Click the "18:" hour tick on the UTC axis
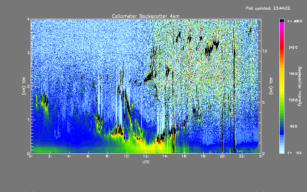 tap(203, 156)
